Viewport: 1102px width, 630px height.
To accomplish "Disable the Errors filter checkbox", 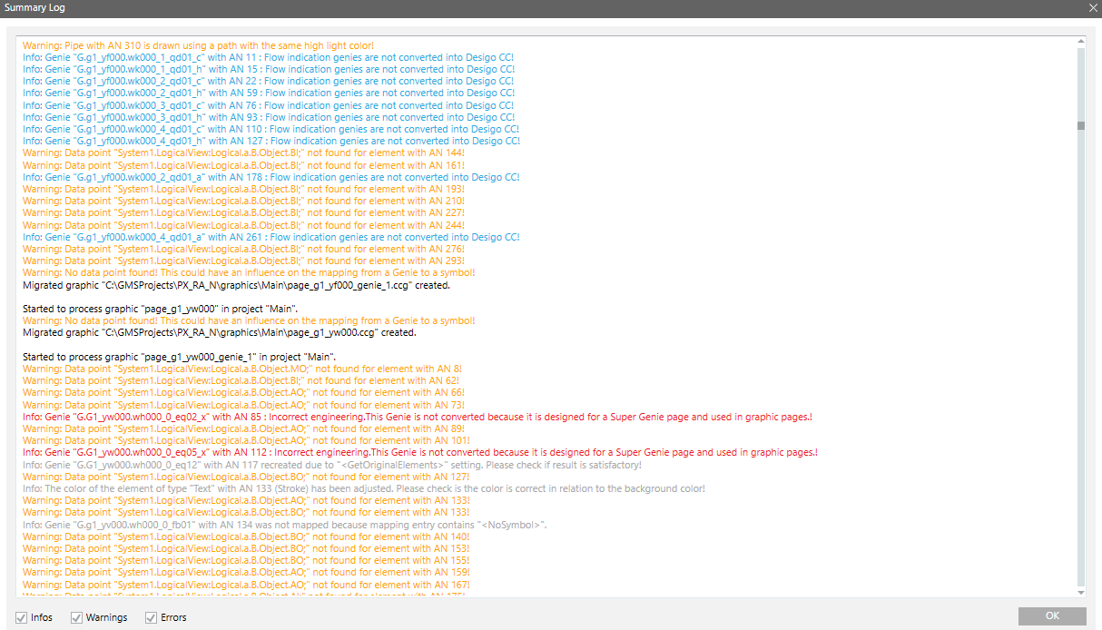I will pos(151,618).
